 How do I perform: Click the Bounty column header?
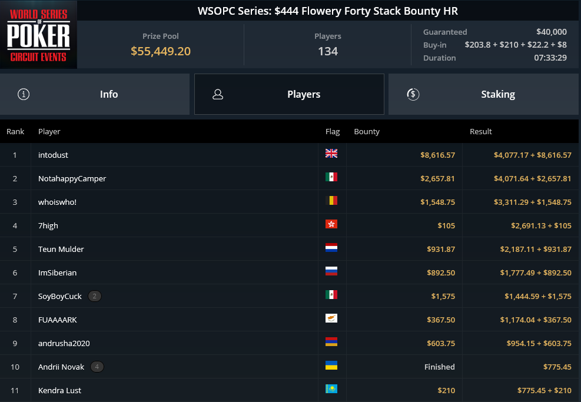[x=367, y=131]
